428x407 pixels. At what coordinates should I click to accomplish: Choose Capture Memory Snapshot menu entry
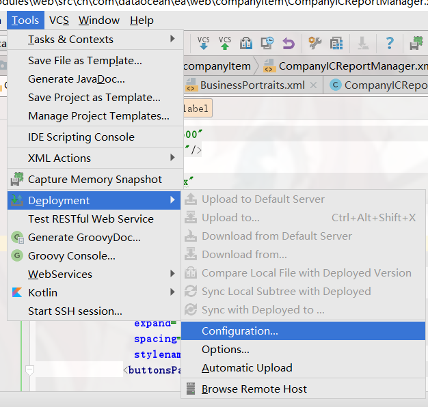pyautogui.click(x=95, y=180)
